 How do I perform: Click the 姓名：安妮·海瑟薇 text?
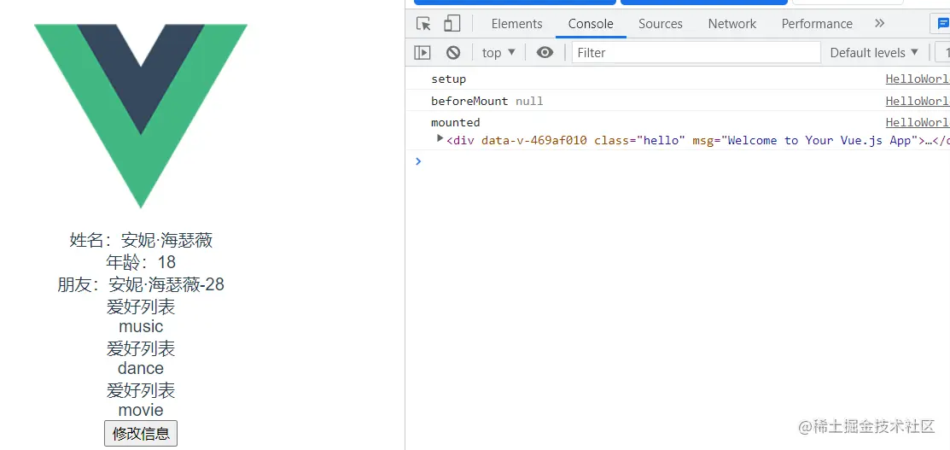point(141,240)
